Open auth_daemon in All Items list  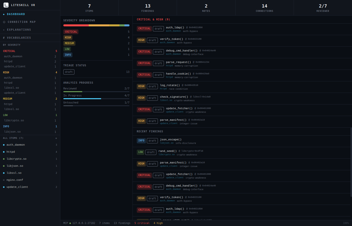tap(30, 145)
